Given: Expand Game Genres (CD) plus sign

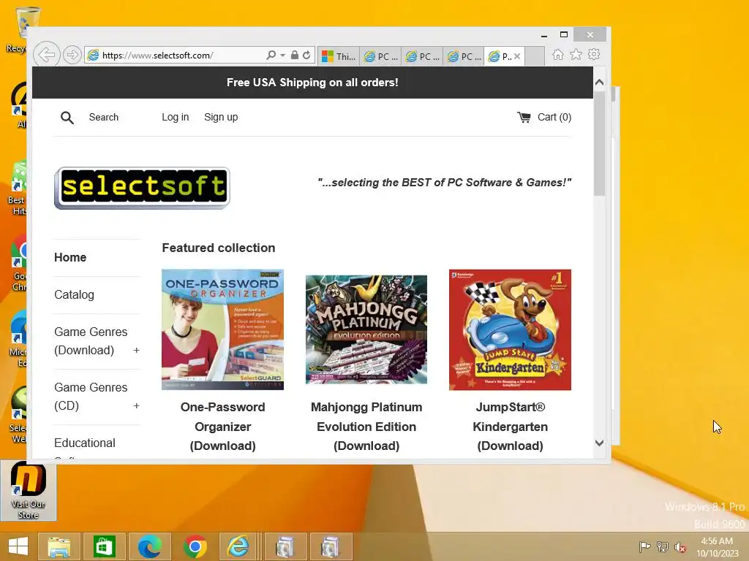Looking at the screenshot, I should tap(136, 405).
